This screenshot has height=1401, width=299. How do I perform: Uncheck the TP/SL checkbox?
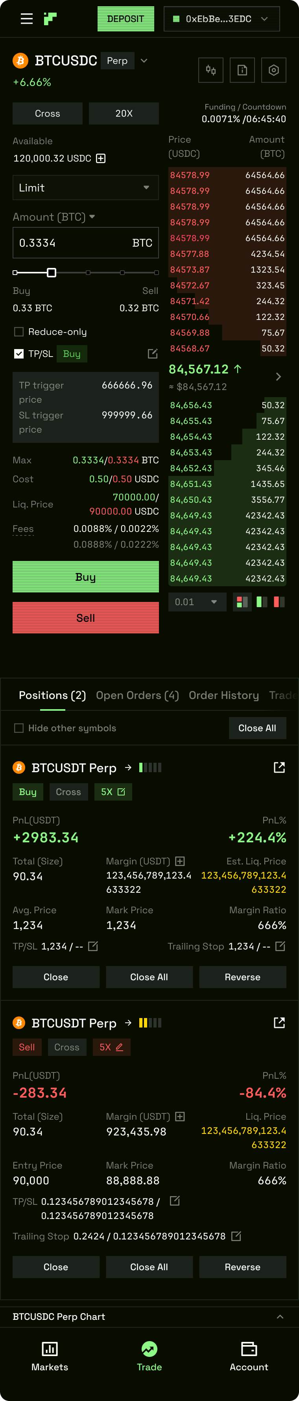18,353
